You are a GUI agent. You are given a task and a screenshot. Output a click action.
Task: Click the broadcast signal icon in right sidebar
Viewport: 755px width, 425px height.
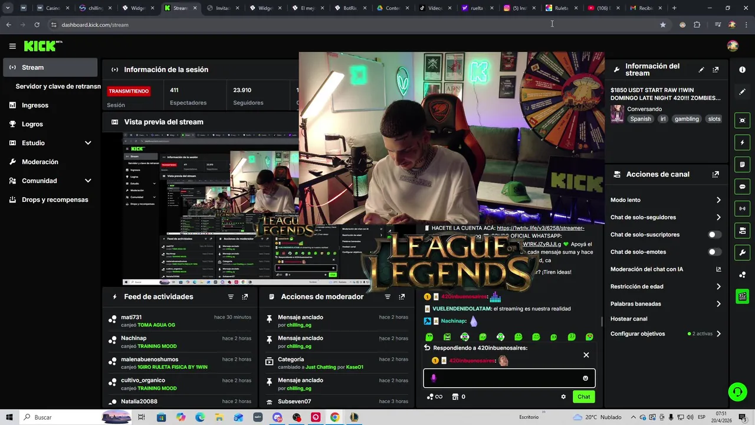tap(742, 208)
